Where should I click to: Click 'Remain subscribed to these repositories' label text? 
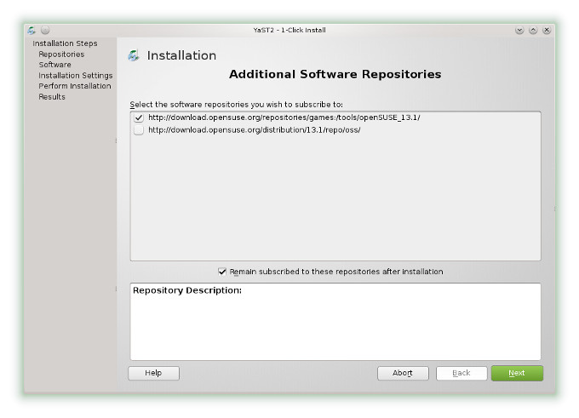(336, 272)
